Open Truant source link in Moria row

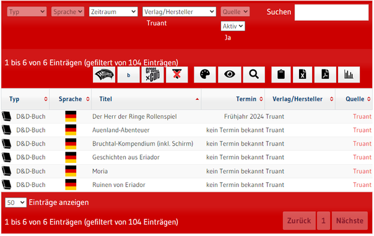tap(362, 171)
